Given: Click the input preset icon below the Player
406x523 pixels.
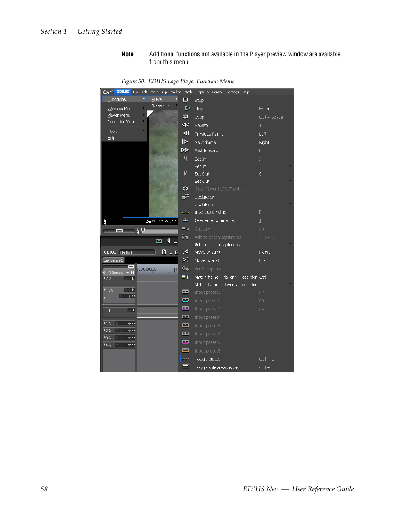Looking at the screenshot, I should 159,241.
